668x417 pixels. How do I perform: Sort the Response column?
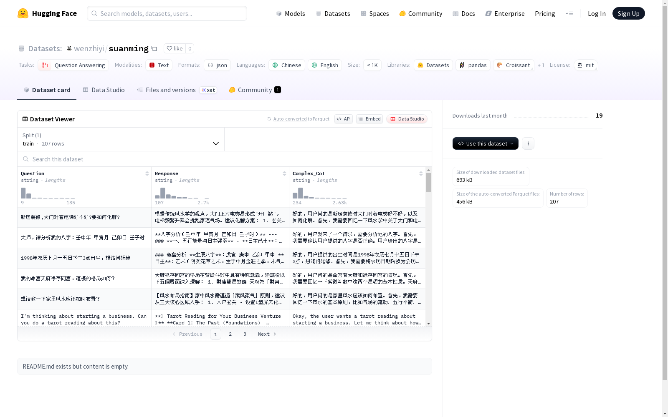coord(284,173)
